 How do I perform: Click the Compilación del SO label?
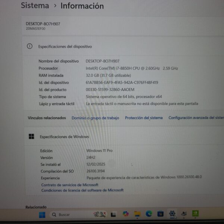pyautogui.click(x=57, y=171)
